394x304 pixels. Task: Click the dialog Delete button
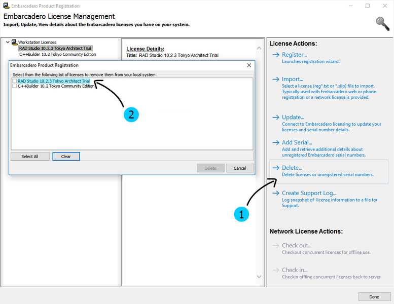tap(210, 168)
